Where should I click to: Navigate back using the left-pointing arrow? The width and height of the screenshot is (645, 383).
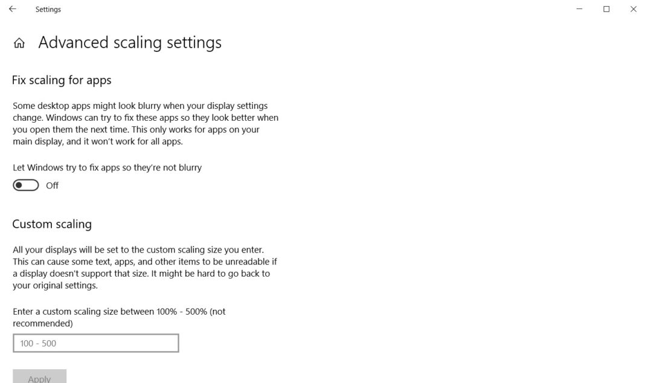(x=12, y=9)
